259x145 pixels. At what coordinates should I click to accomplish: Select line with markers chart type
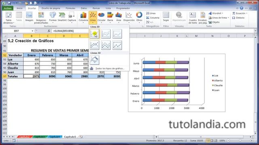95,45
